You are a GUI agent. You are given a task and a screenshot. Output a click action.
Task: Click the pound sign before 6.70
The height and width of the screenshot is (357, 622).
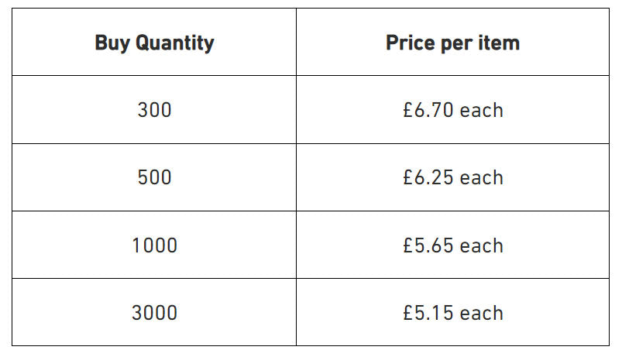[409, 110]
